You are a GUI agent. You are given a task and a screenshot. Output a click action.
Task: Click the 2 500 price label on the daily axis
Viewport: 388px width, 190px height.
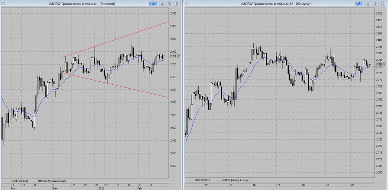173,128
